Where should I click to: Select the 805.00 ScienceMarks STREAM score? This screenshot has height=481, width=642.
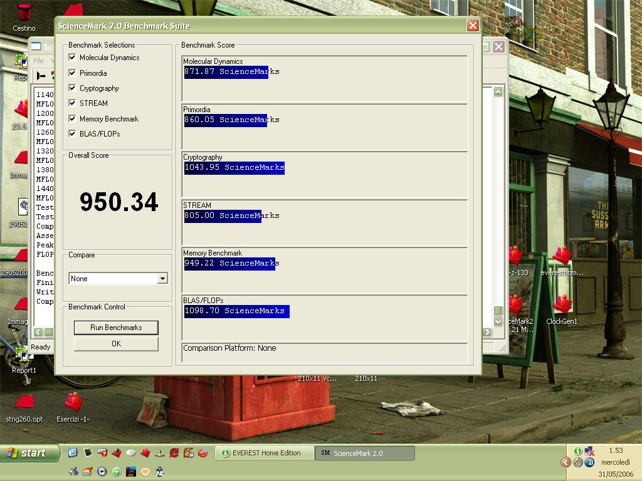[232, 215]
